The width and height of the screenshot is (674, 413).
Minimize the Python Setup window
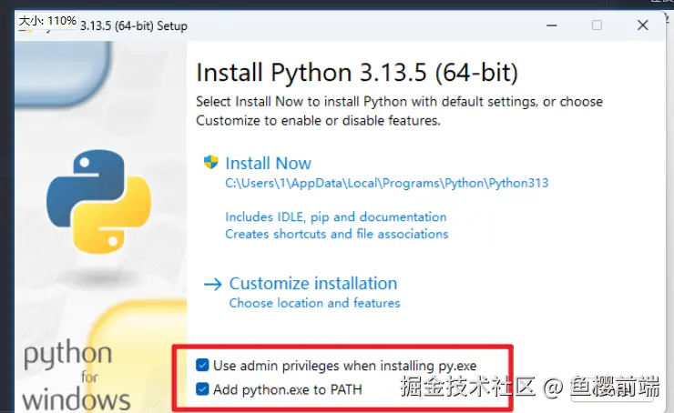coord(544,25)
